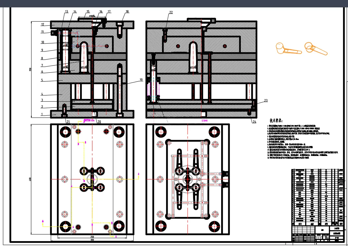The width and height of the screenshot is (348, 246).
Task: Select part callout number 10
Action: [x=42, y=42]
